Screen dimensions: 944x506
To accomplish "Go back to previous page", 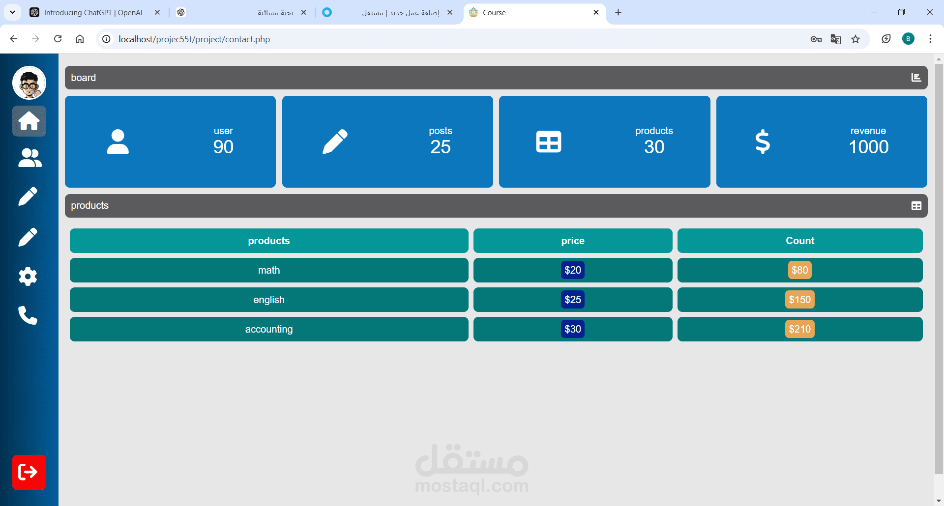I will (x=14, y=39).
